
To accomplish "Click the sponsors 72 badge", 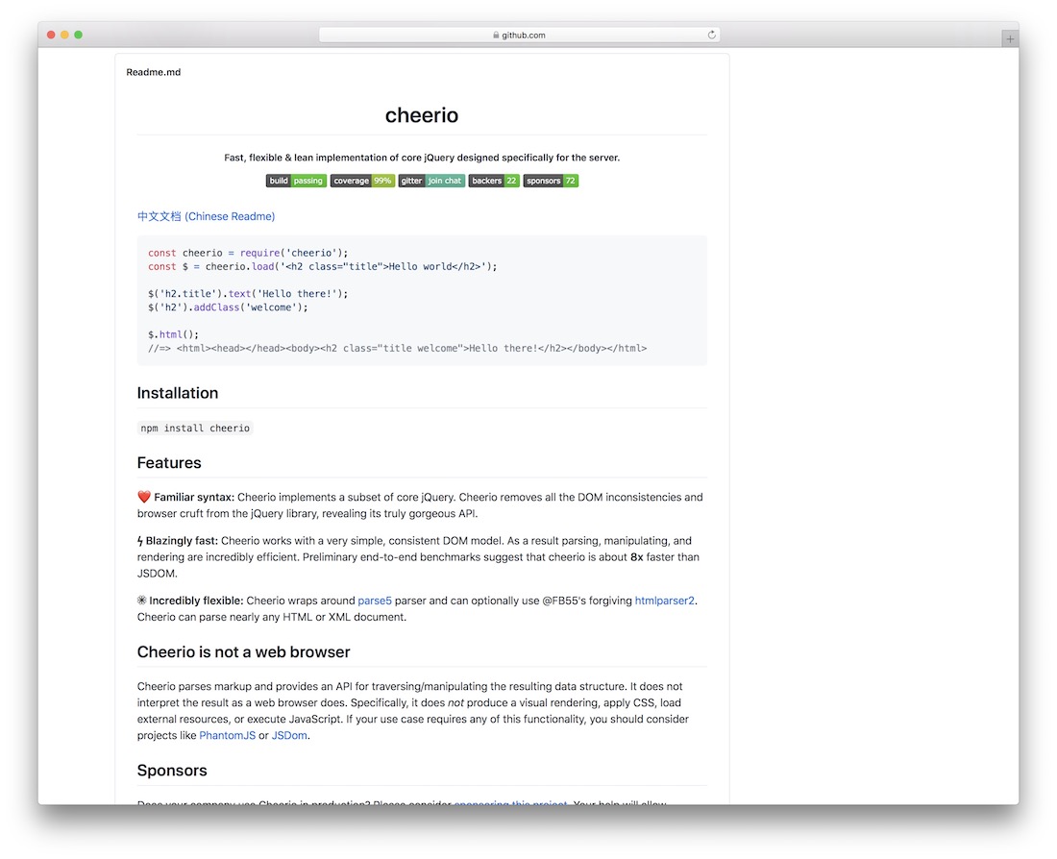I will [551, 181].
